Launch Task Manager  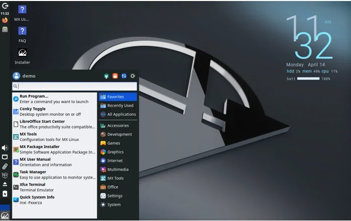pyautogui.click(x=55, y=175)
